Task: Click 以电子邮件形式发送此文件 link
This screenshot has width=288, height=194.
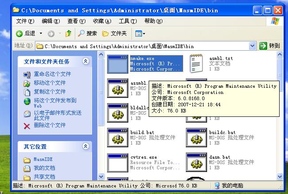Action: pyautogui.click(x=58, y=116)
